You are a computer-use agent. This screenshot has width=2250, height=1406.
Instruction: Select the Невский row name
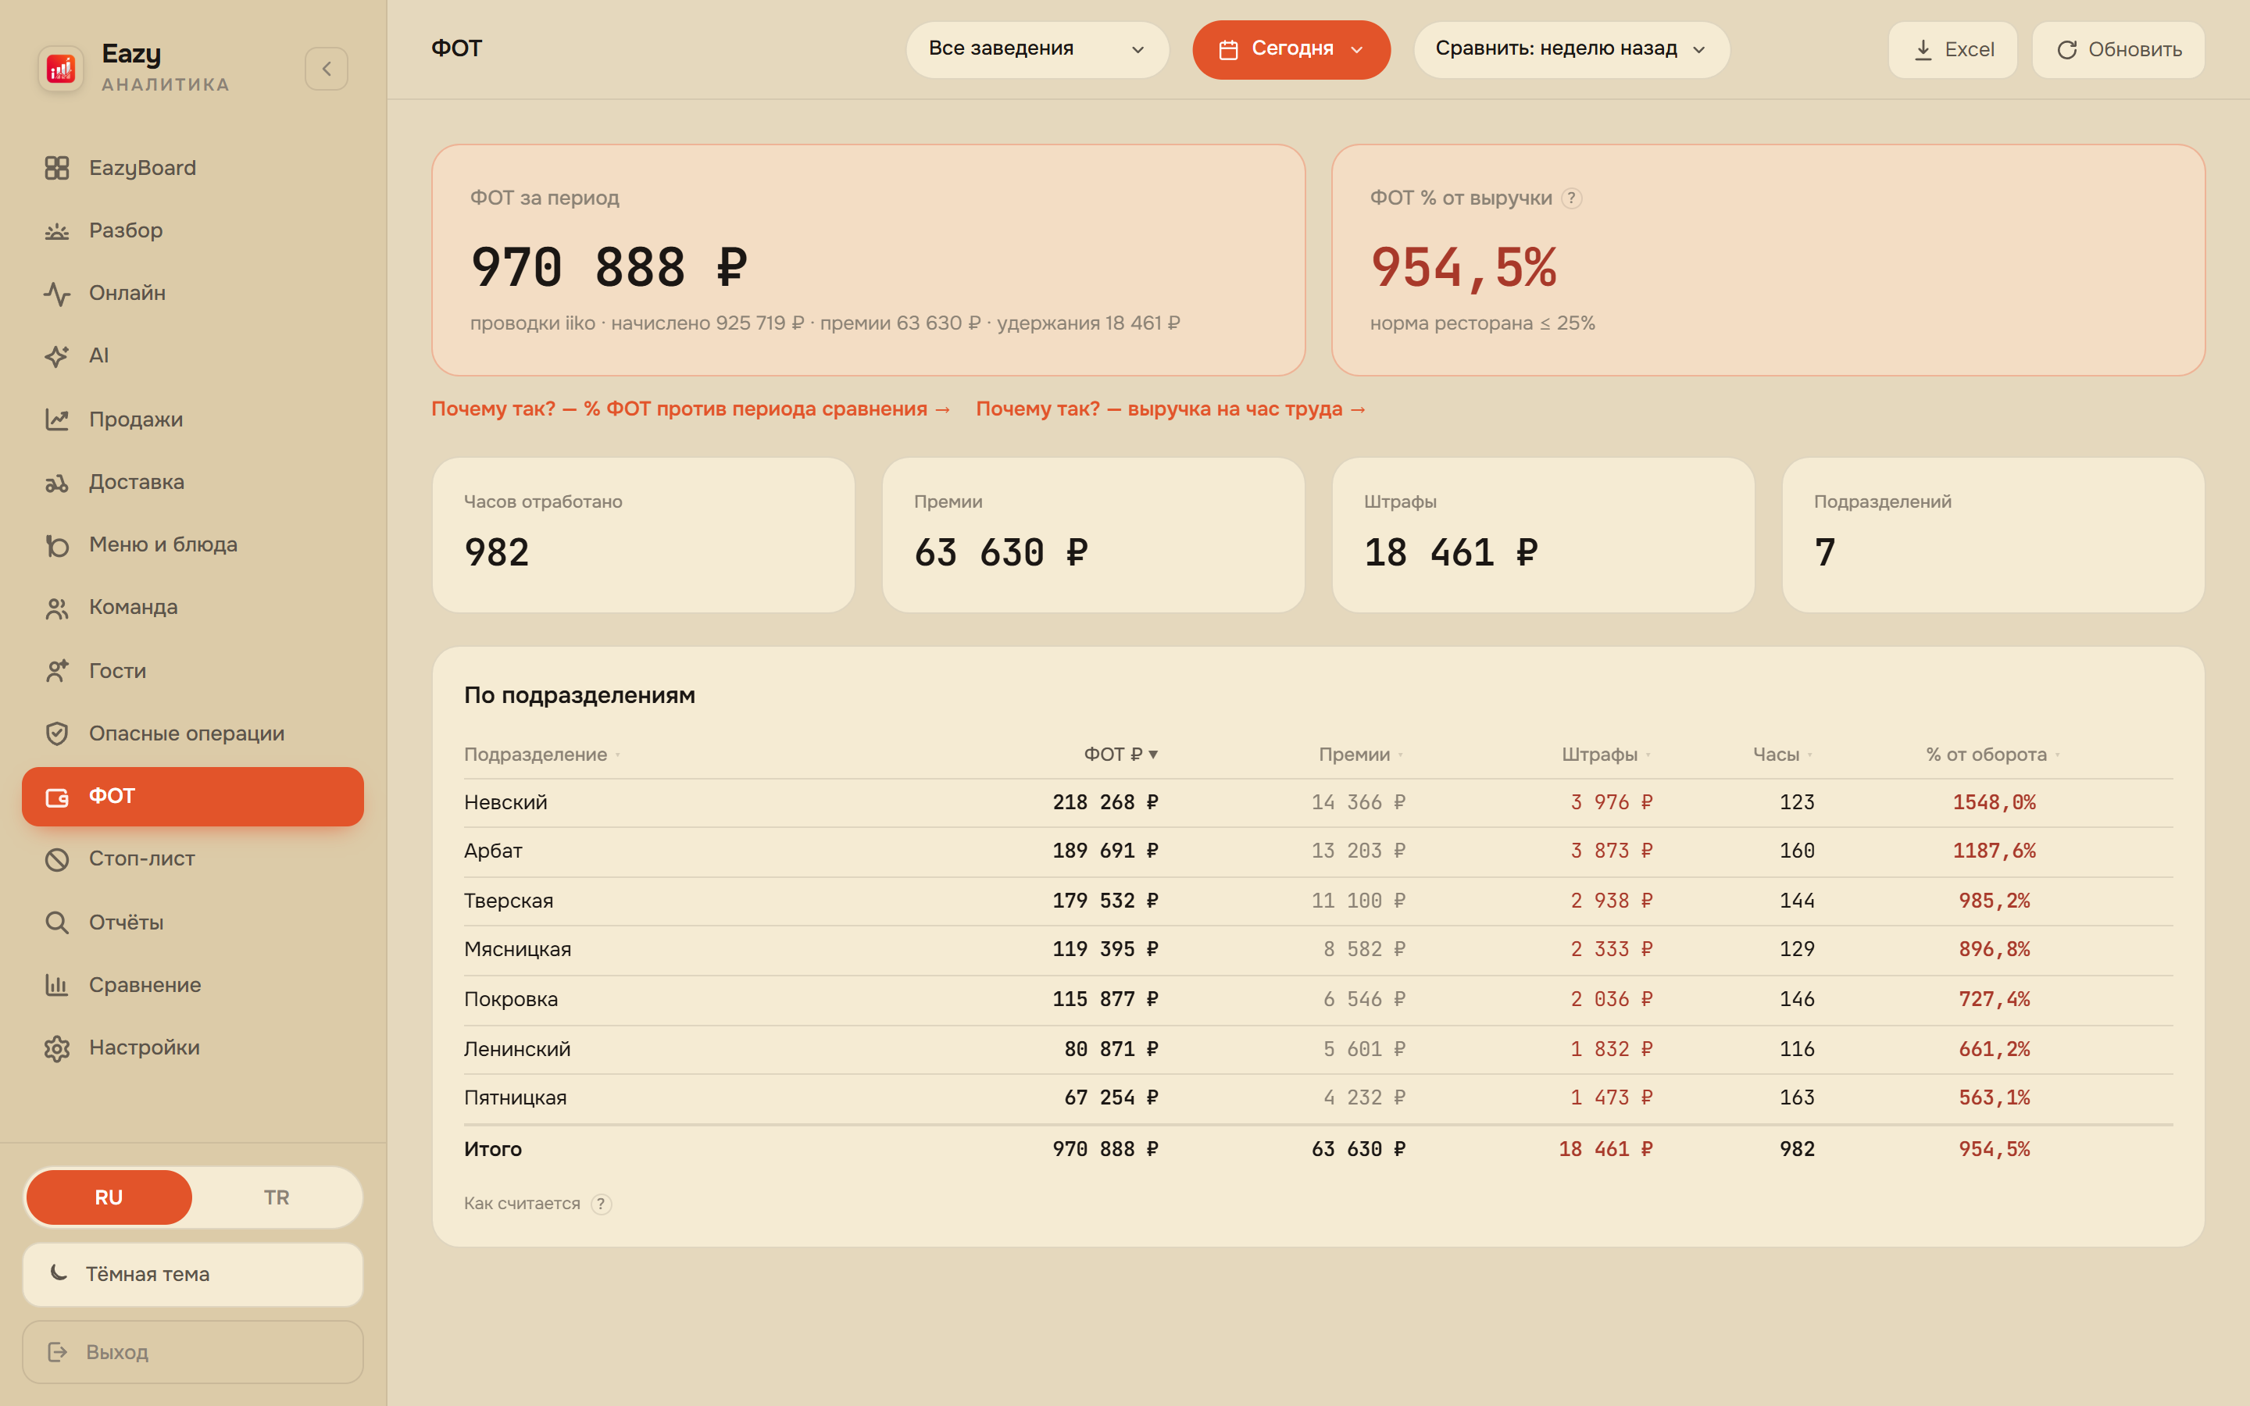click(505, 802)
